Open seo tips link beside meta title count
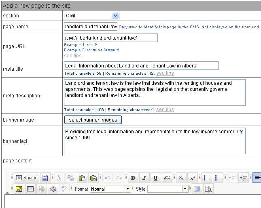The height and width of the screenshot is (208, 261). tap(165, 73)
